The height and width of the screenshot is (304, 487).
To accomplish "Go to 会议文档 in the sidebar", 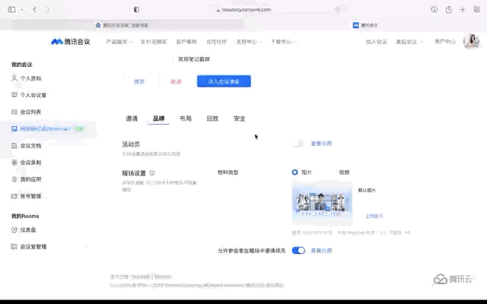I will 30,145.
